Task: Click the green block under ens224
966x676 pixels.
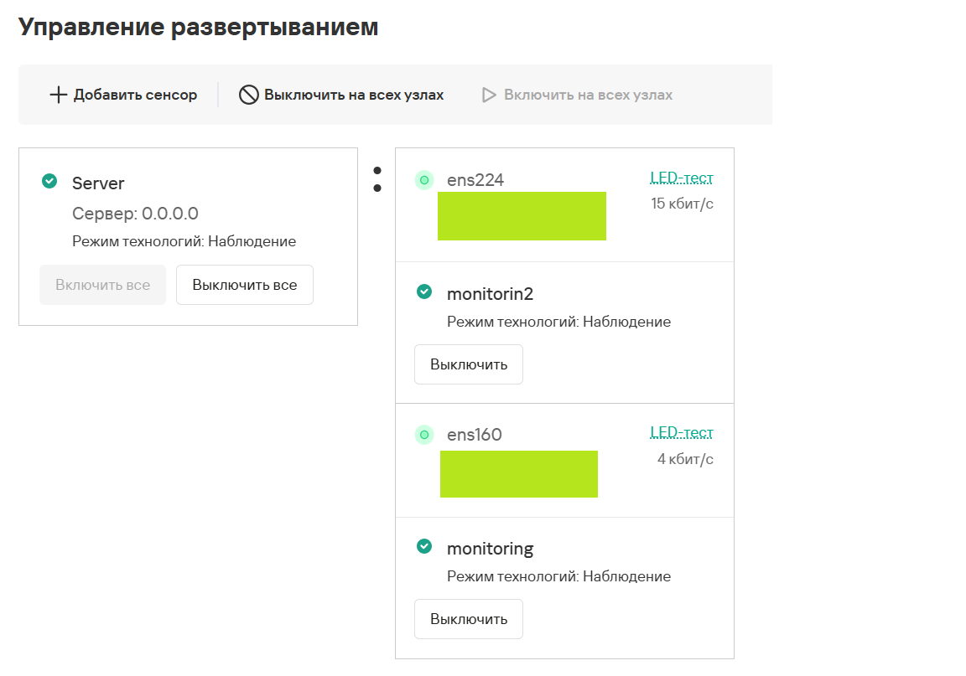Action: pyautogui.click(x=522, y=216)
